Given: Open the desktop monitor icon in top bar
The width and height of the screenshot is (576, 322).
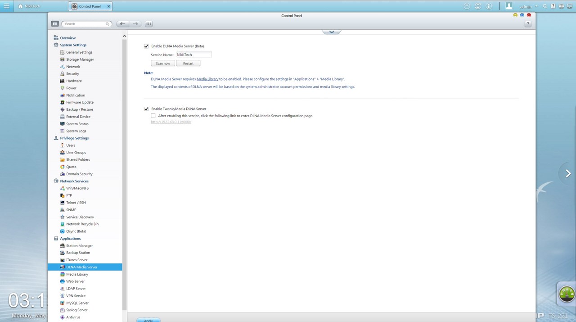Looking at the screenshot, I should [x=570, y=6].
